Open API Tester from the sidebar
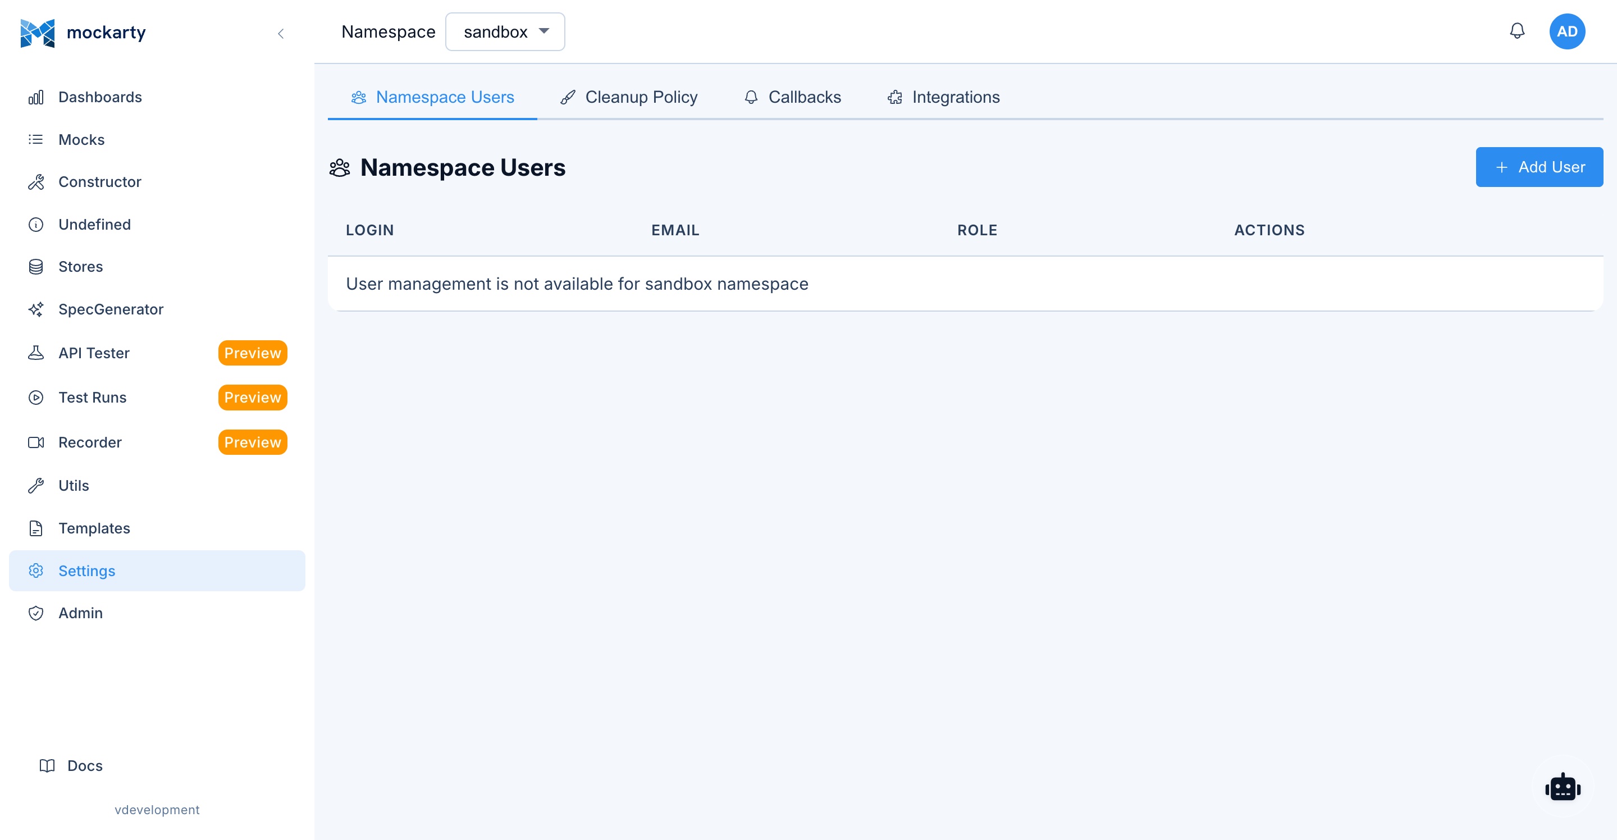The height and width of the screenshot is (840, 1617). [x=157, y=353]
